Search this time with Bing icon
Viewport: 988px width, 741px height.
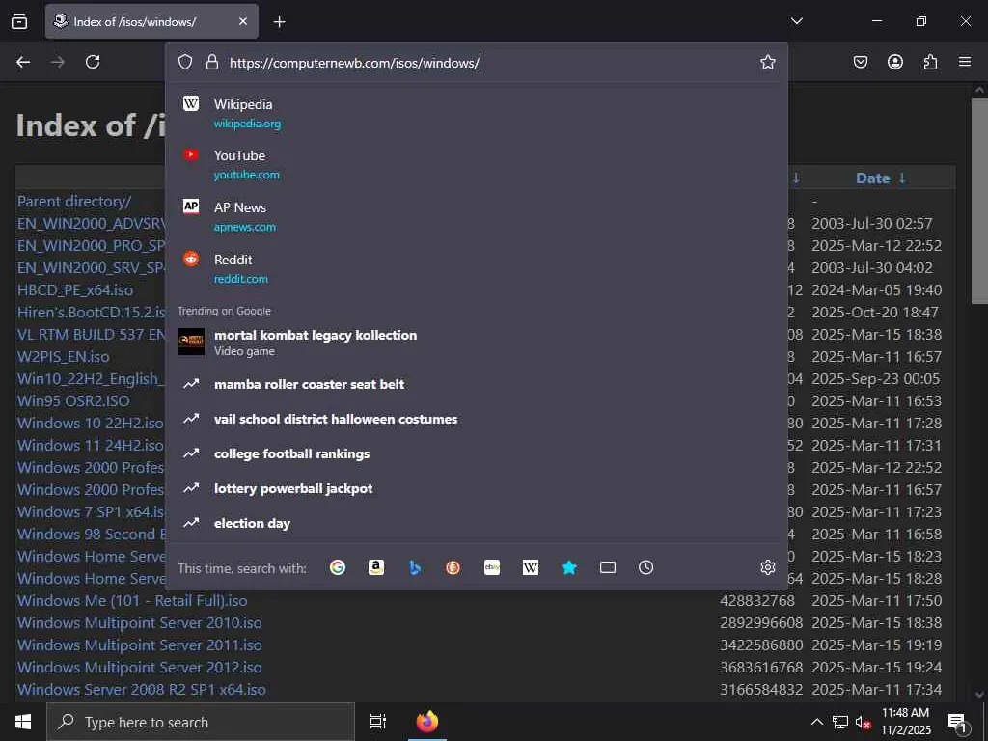[x=415, y=567]
